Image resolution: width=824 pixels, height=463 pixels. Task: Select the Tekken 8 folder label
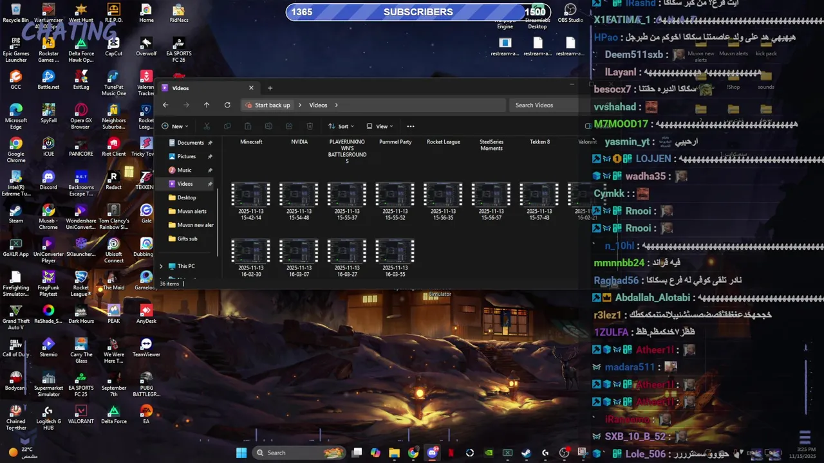coord(539,141)
